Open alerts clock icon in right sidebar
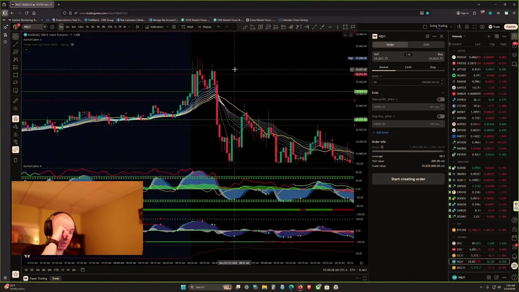This screenshot has height=292, width=519. 515,45
